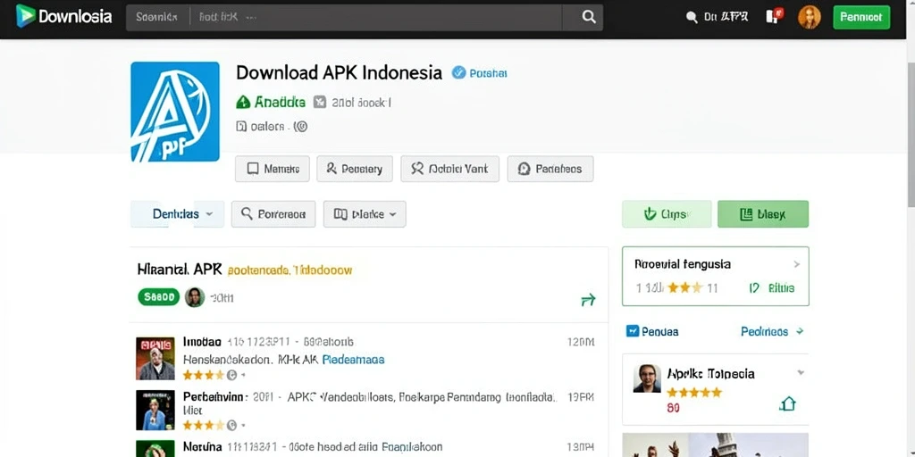915x457 pixels.
Task: Click the Perbehvinn entry title
Action: tap(215, 397)
